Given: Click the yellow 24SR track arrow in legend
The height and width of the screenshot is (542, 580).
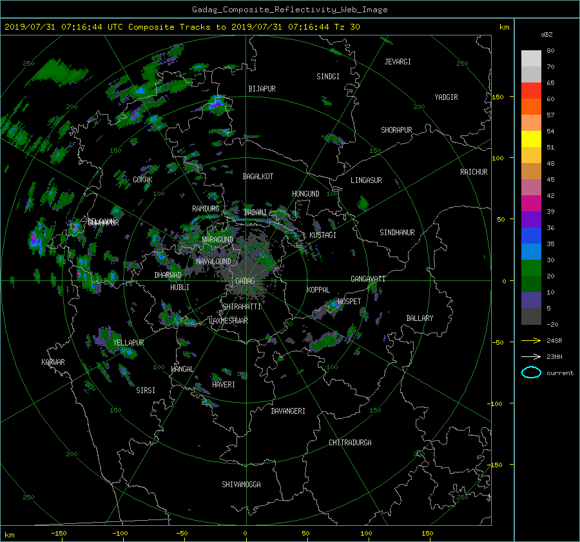Looking at the screenshot, I should [531, 340].
